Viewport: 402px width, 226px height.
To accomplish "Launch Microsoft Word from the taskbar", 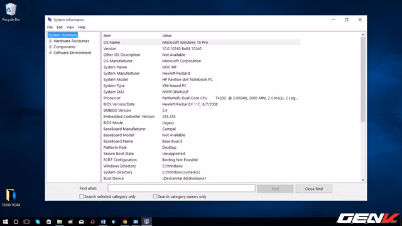I will [103, 222].
